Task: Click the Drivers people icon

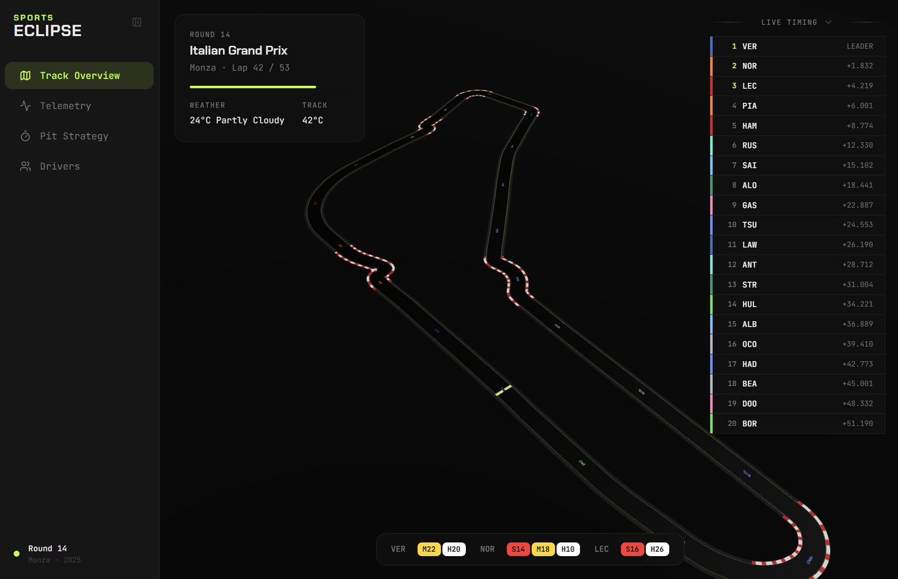Action: [25, 166]
